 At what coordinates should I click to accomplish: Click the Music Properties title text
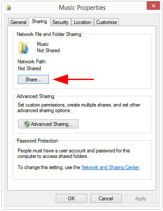click(x=82, y=8)
